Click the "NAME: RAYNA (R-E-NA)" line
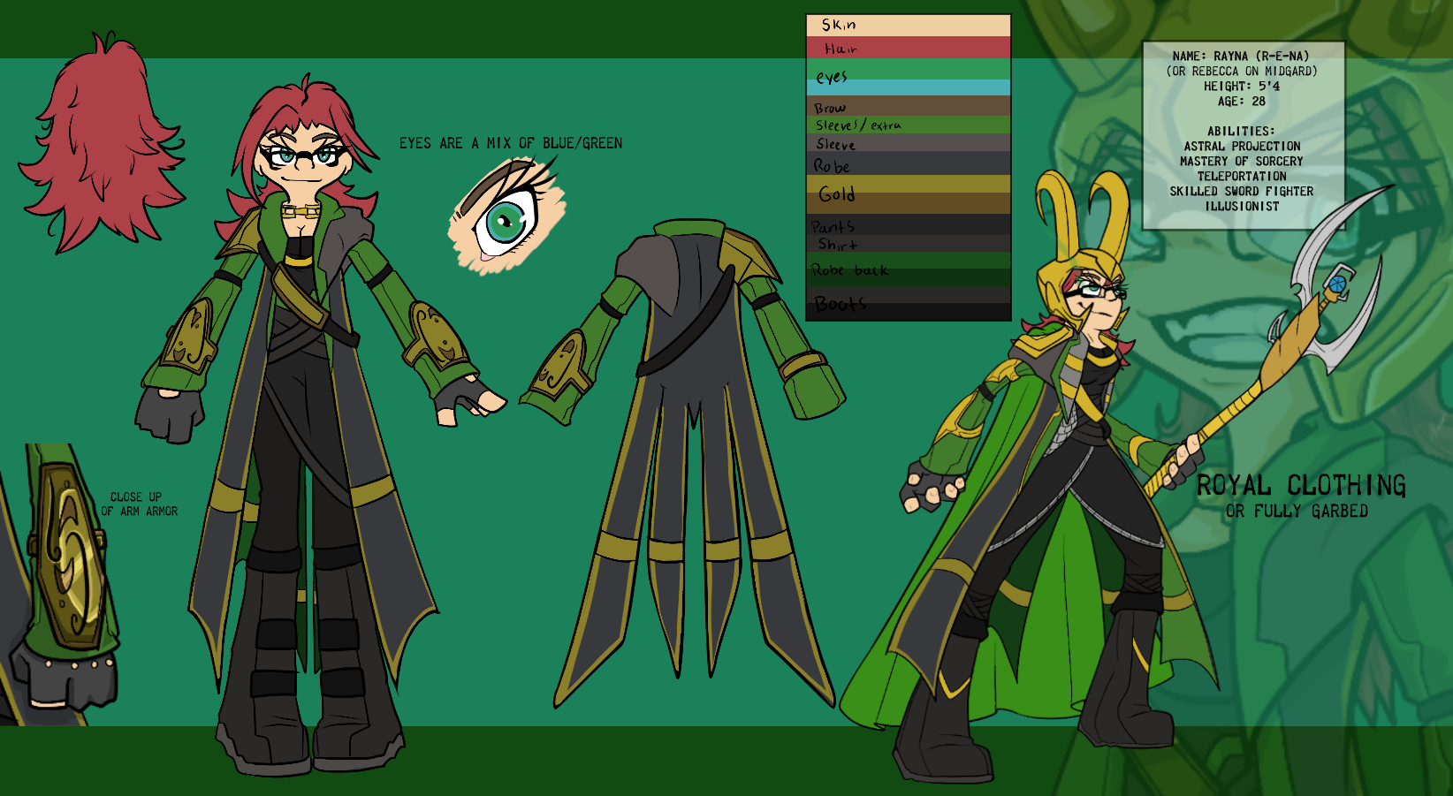The width and height of the screenshot is (1453, 796). pos(1241,56)
